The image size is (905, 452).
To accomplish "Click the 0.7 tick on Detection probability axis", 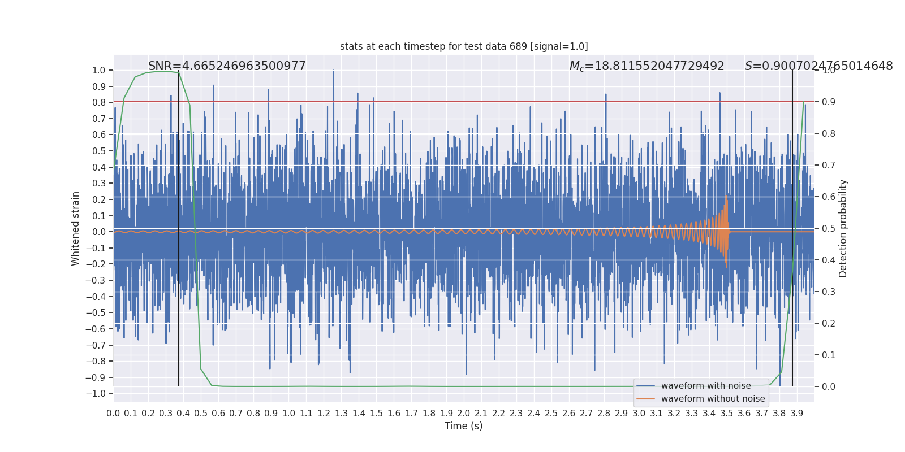I will point(829,165).
